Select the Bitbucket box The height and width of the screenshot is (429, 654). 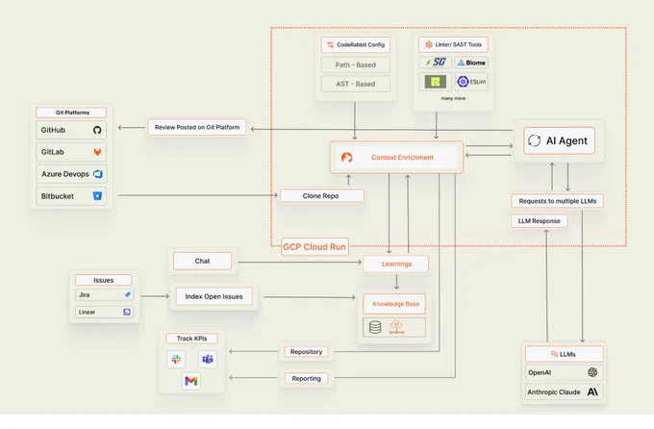pos(71,195)
